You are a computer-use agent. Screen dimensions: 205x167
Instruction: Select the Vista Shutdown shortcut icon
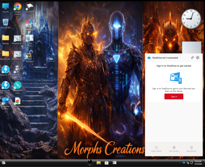click(30, 41)
